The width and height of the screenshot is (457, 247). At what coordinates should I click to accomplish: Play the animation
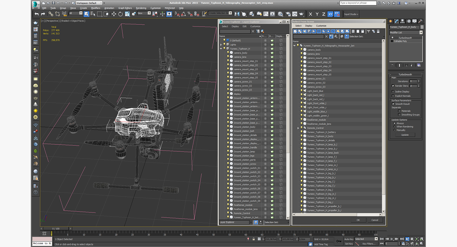pyautogui.click(x=392, y=239)
